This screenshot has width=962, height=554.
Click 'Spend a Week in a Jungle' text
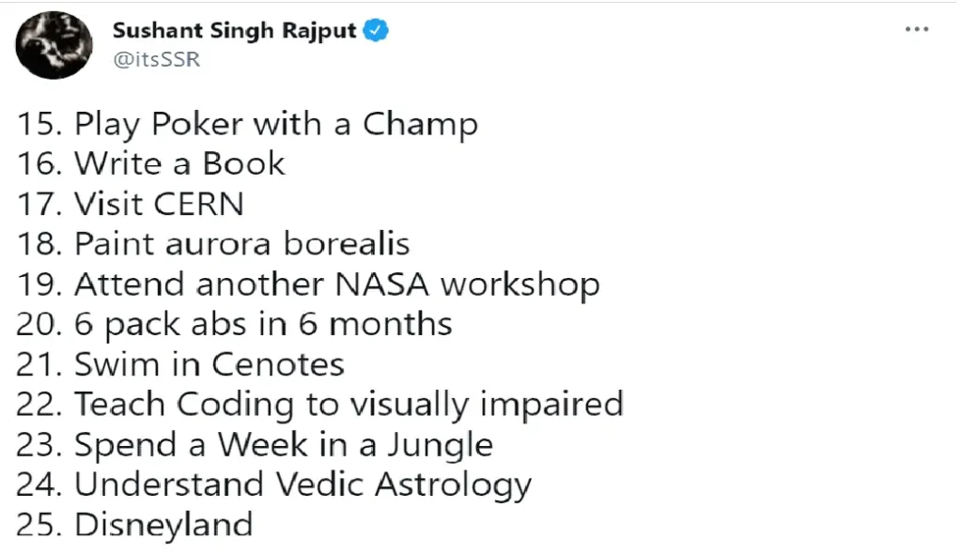[x=283, y=444]
